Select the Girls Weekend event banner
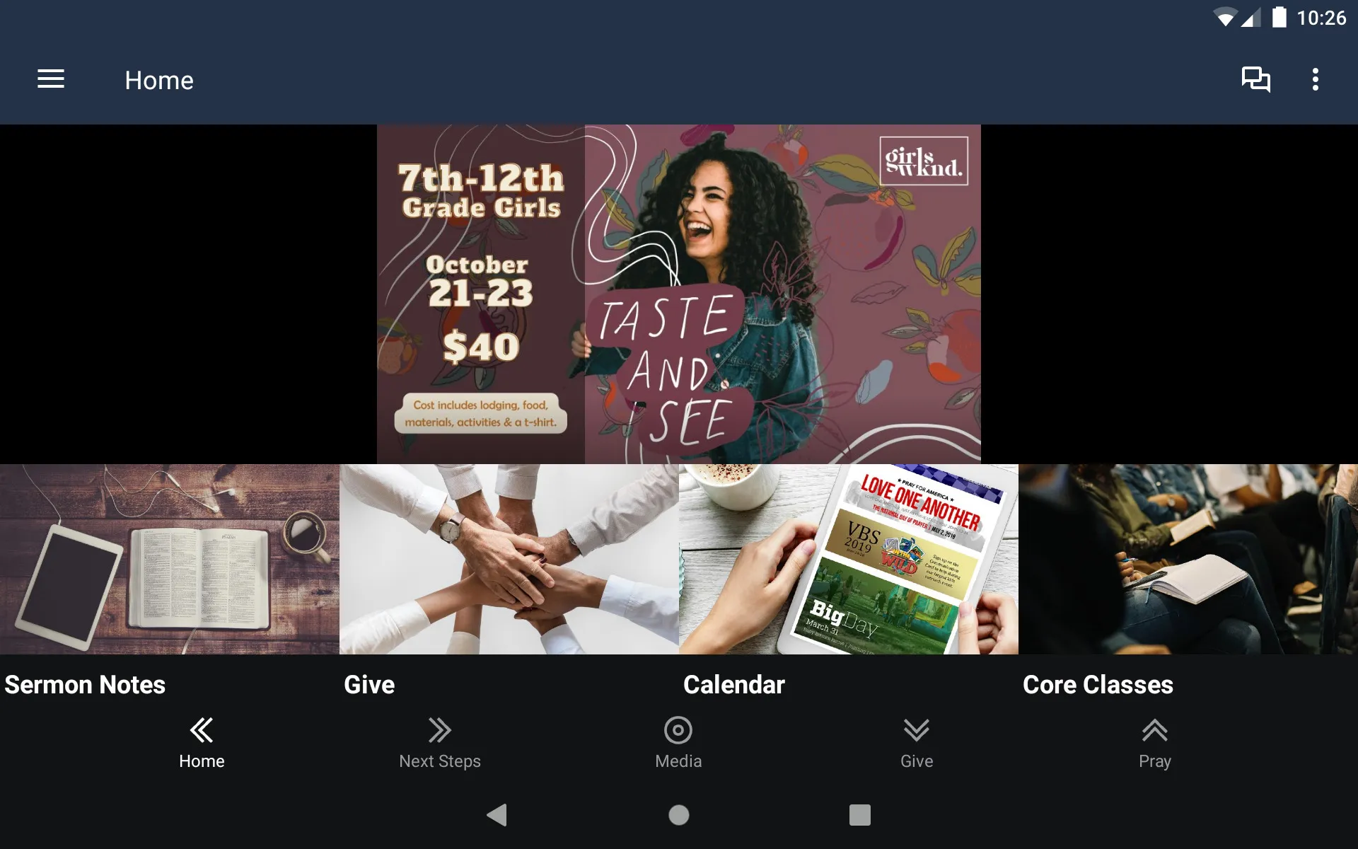This screenshot has width=1358, height=849. [x=677, y=294]
